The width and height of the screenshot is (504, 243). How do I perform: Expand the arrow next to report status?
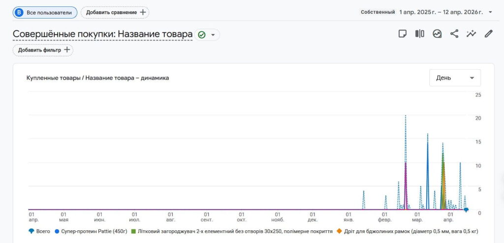[x=213, y=35]
